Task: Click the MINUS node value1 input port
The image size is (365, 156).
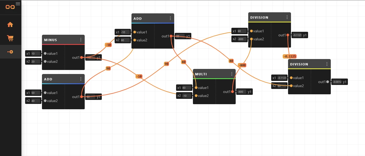Action: (x=45, y=53)
